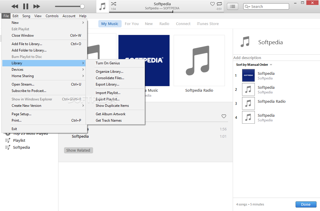This screenshot has height=211, width=320.
Task: Open the Playlist item in the sidebar
Action: point(19,140)
